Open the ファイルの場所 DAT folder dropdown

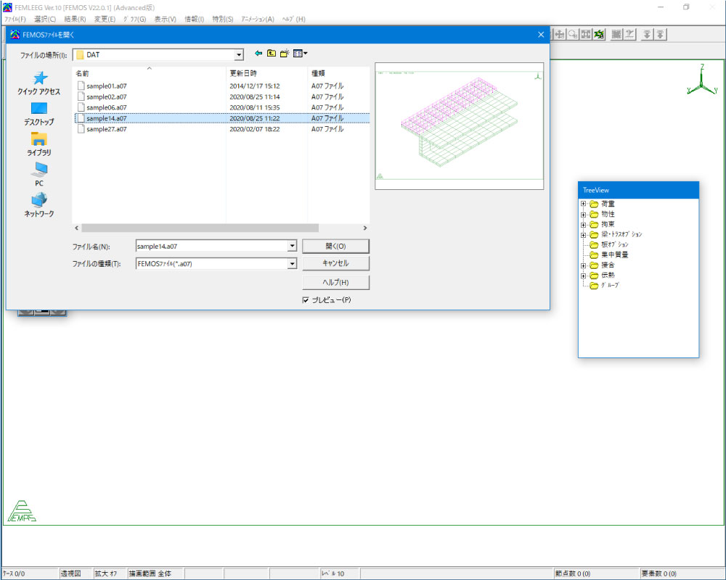click(239, 54)
